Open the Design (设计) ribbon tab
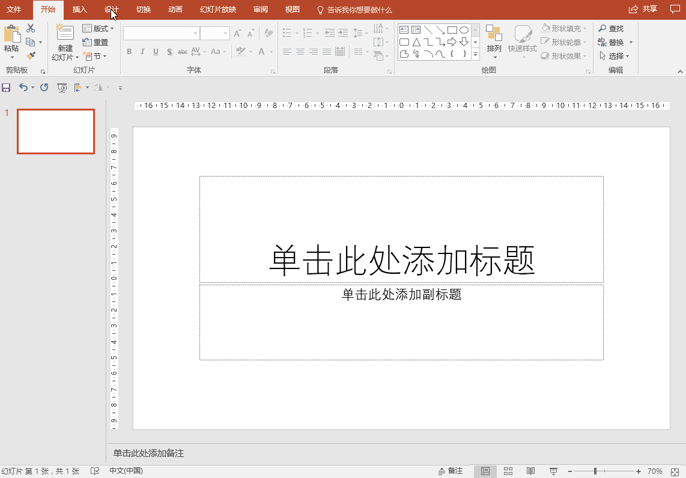Viewport: 686px width, 478px height. click(x=112, y=10)
